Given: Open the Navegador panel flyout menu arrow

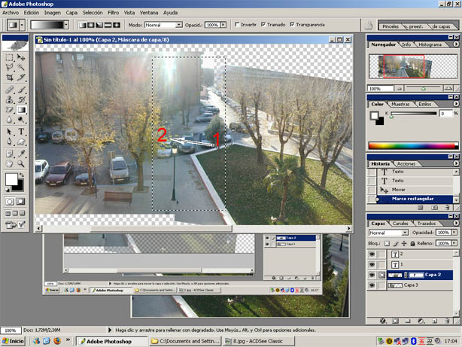Looking at the screenshot, I should pyautogui.click(x=456, y=44).
